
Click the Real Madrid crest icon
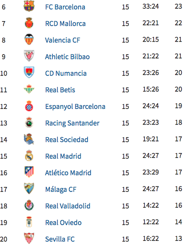click(29, 155)
